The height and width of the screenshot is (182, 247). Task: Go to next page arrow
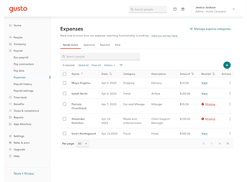point(220,143)
